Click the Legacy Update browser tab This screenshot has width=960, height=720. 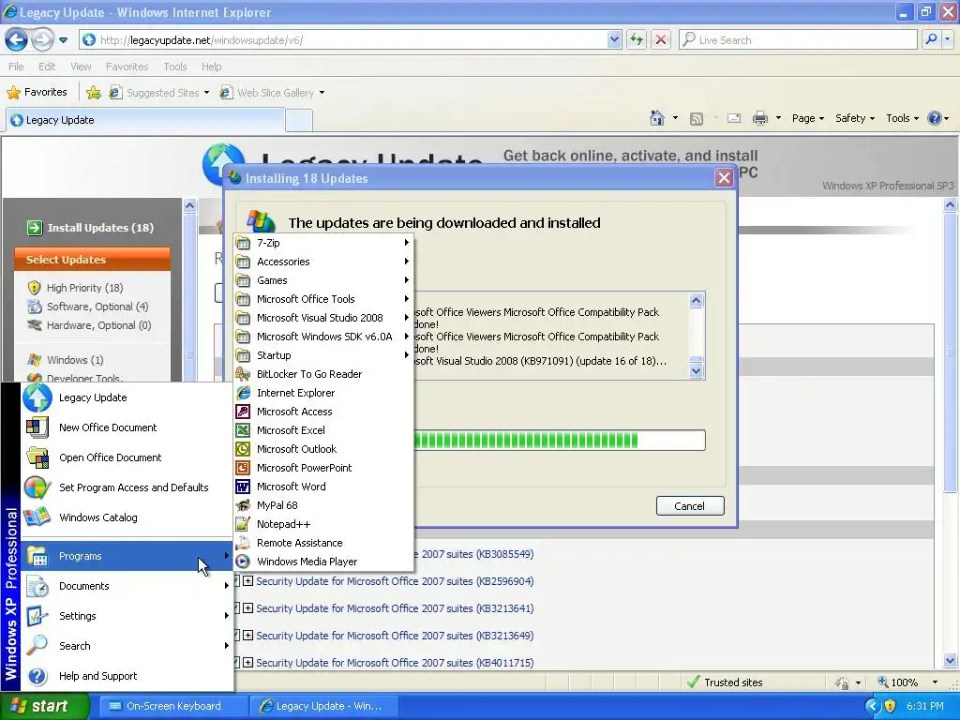(x=145, y=120)
